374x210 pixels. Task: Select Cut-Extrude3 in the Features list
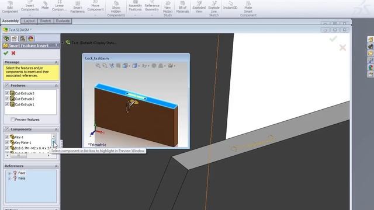coord(25,93)
